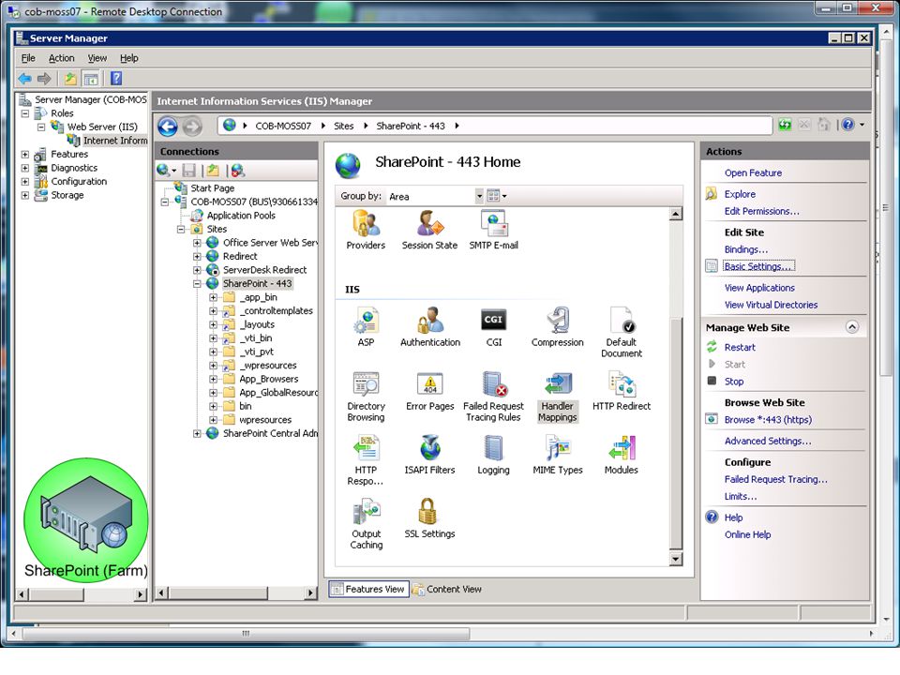Select the ServerDesk Redirect site
900x675 pixels.
264,270
